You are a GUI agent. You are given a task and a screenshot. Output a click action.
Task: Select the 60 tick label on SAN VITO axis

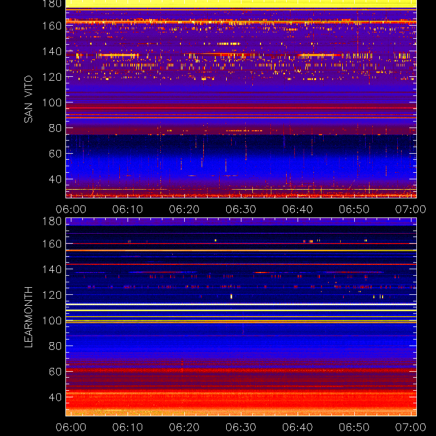click(55, 154)
